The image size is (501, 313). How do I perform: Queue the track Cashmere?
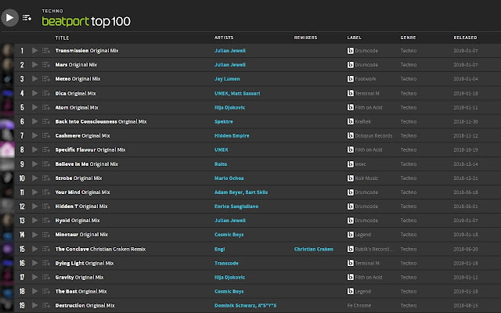coord(46,135)
